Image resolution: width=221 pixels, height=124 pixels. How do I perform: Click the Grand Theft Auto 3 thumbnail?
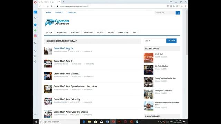click(48, 63)
